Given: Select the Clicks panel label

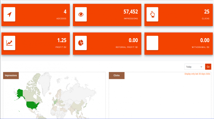Looking at the screenshot, I should pos(117,76).
